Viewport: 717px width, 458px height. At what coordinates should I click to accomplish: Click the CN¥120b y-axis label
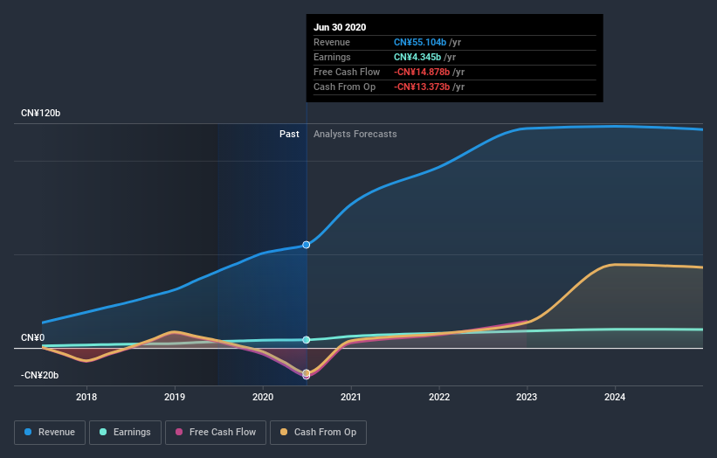[41, 113]
